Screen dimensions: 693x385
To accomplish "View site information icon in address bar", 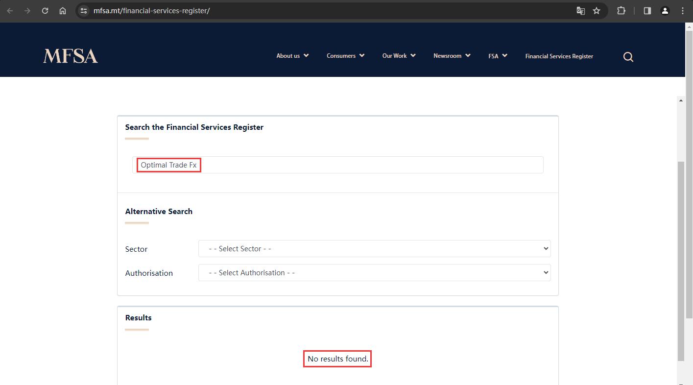I will 84,10.
